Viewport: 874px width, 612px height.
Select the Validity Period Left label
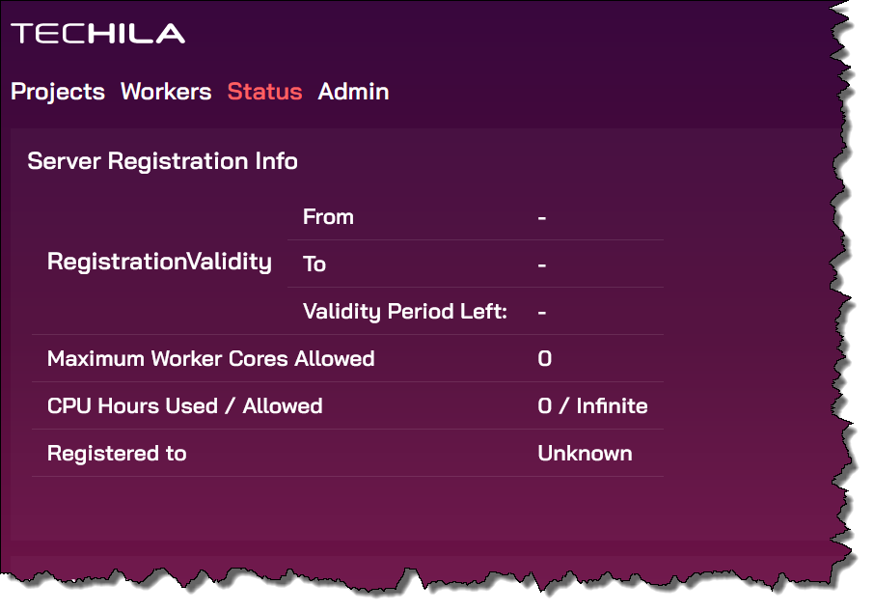(x=405, y=312)
